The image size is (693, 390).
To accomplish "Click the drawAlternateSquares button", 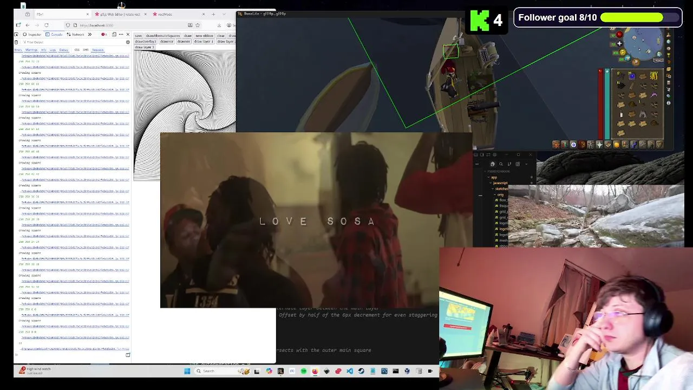I will click(163, 36).
